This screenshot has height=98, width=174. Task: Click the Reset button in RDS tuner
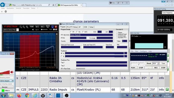point(149,63)
